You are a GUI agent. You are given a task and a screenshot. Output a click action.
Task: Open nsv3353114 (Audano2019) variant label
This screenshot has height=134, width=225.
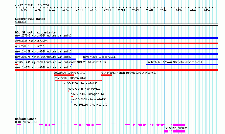90,105
